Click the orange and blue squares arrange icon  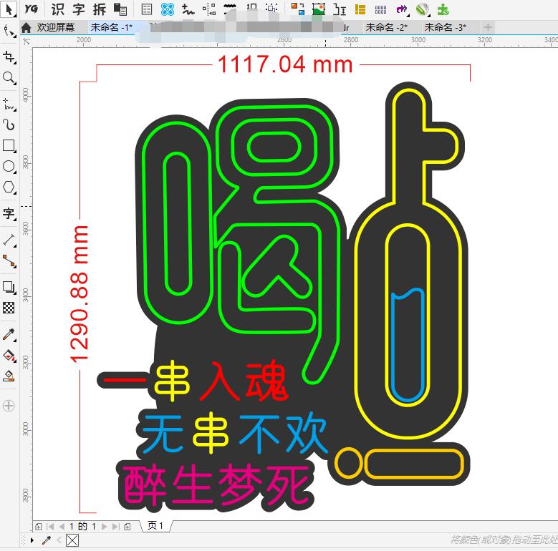298,9
